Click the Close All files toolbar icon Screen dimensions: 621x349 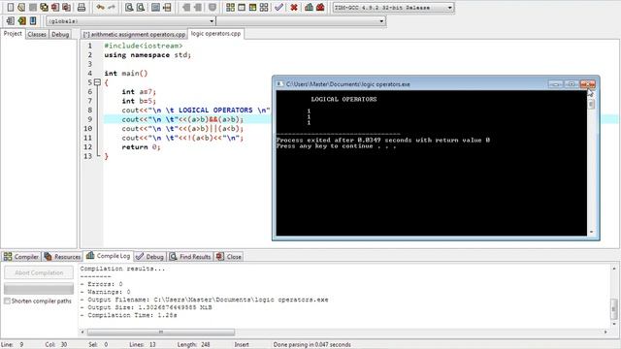click(67, 7)
